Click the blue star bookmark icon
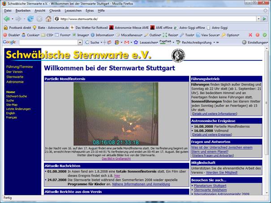Screen dimensions: 271x203 click(136, 42)
